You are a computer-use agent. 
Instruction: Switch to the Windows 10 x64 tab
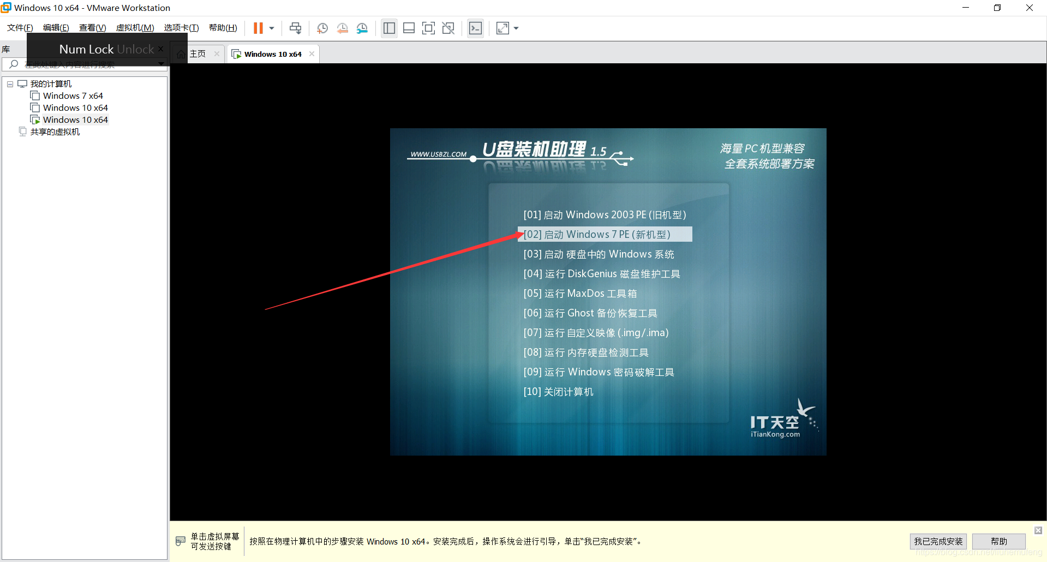pyautogui.click(x=273, y=54)
